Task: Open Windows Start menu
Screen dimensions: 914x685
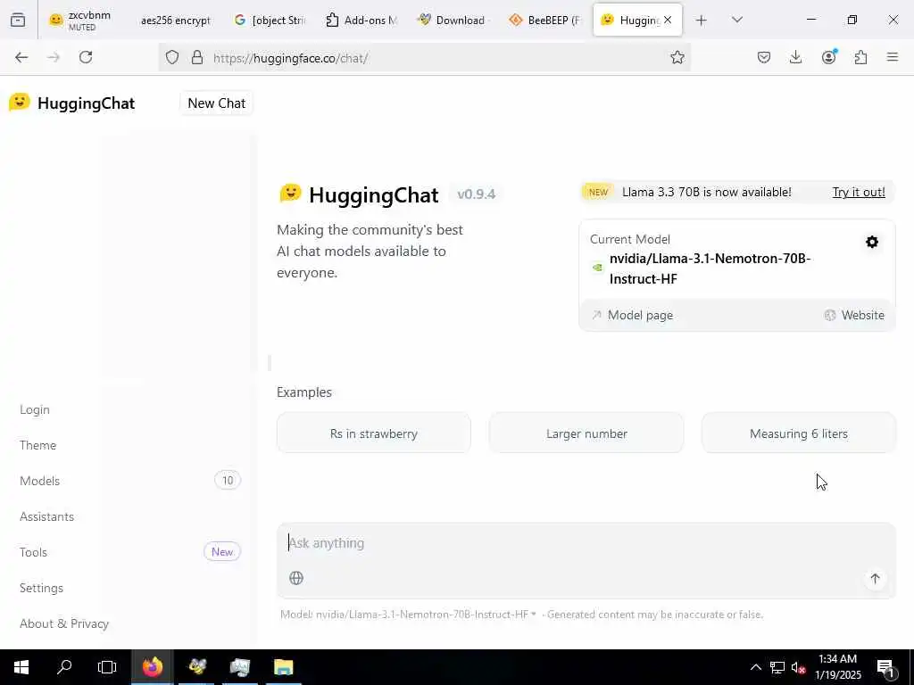Action: click(x=21, y=667)
